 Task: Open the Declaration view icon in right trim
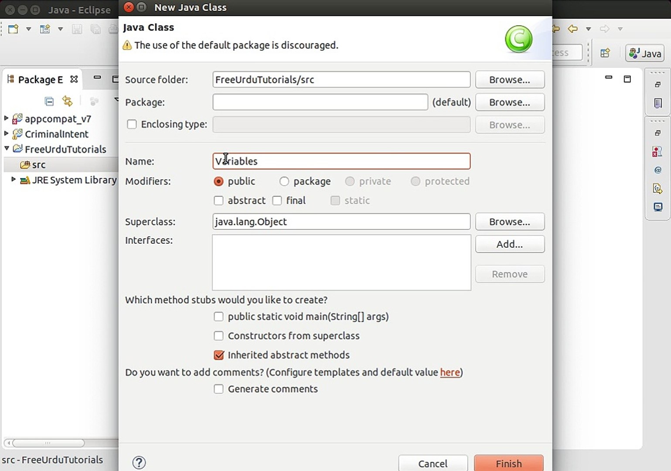(657, 188)
